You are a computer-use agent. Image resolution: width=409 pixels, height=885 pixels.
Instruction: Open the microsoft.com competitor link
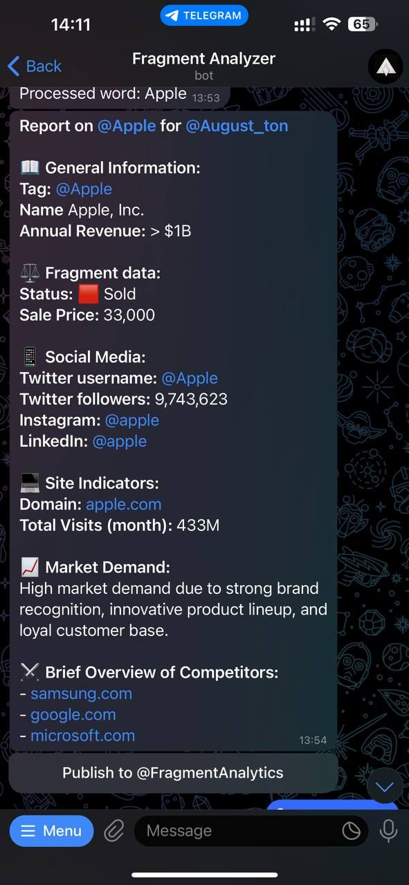(x=82, y=736)
